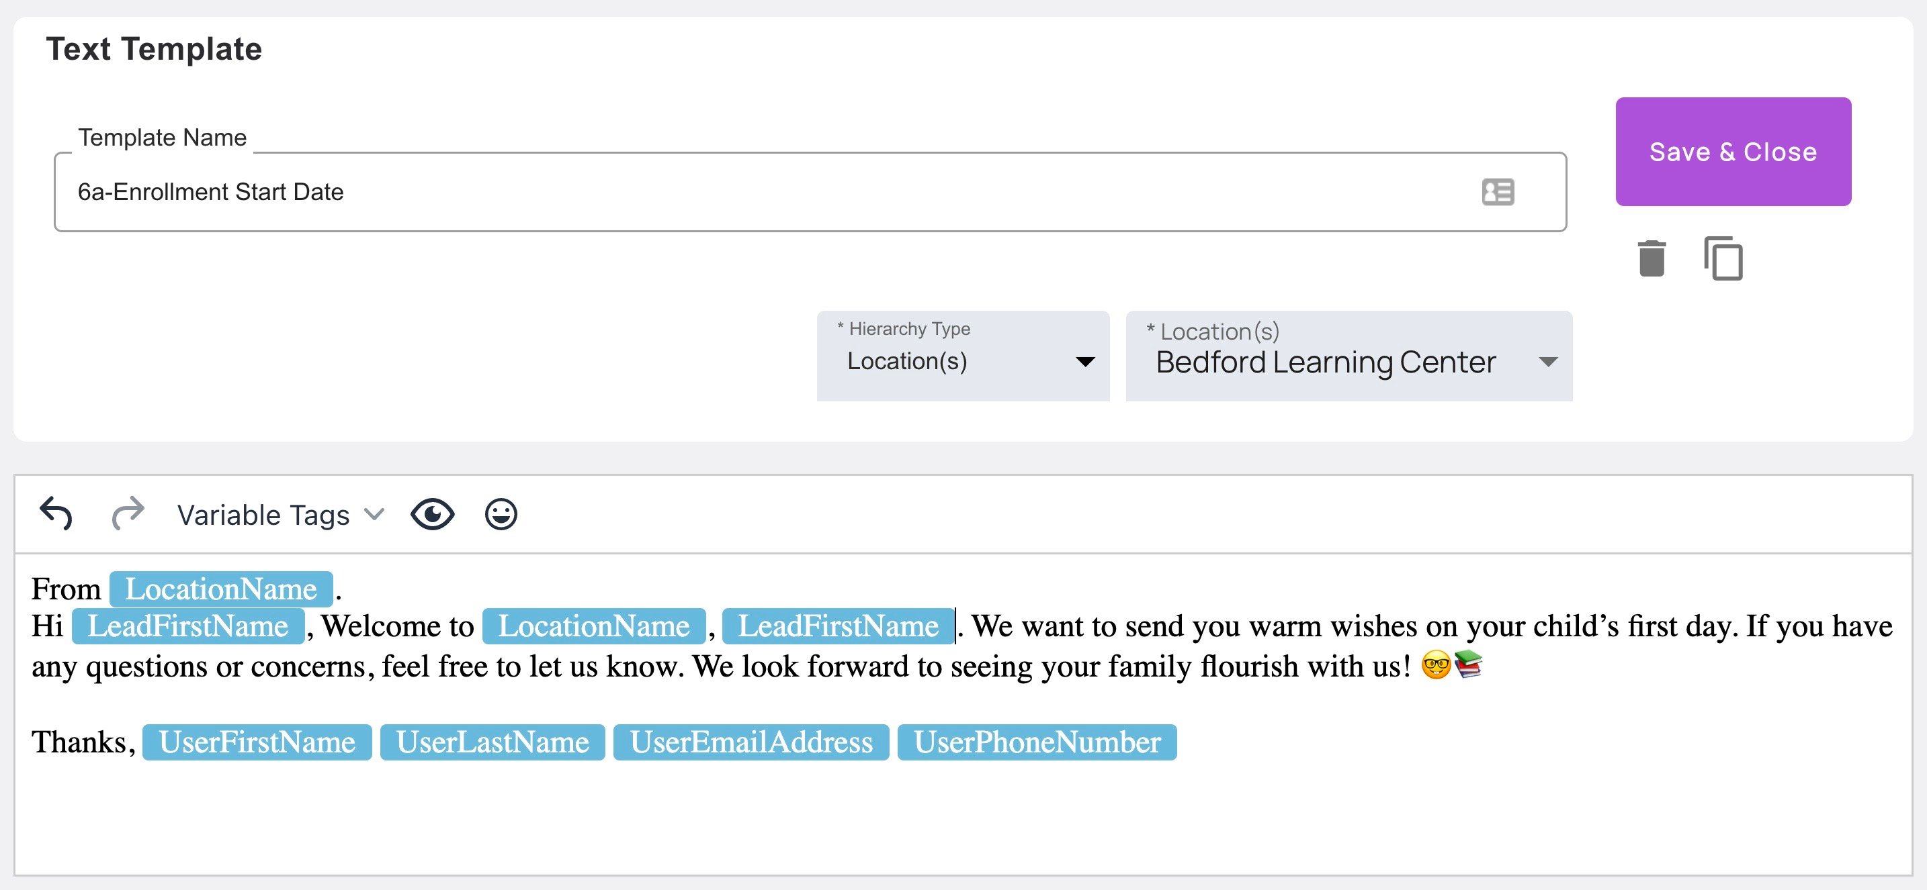Click the undo arrow icon
This screenshot has height=890, width=1927.
click(x=55, y=514)
